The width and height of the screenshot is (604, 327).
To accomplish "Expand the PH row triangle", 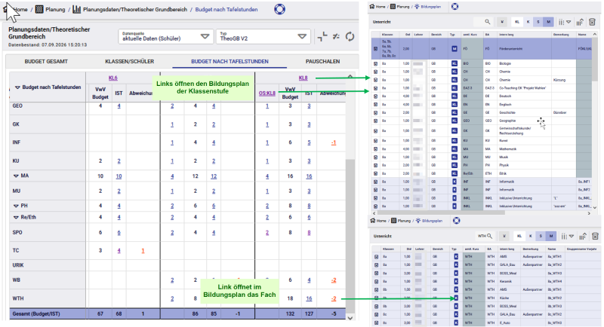I will [16, 206].
